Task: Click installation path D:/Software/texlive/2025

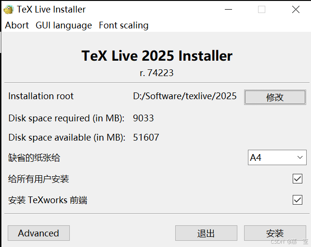Action: tap(185, 96)
